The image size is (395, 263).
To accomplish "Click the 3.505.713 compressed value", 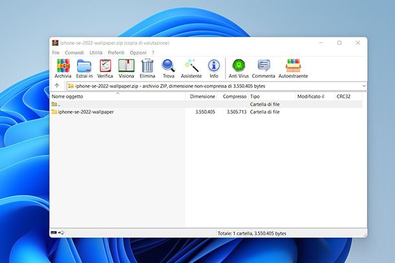I will [x=236, y=112].
